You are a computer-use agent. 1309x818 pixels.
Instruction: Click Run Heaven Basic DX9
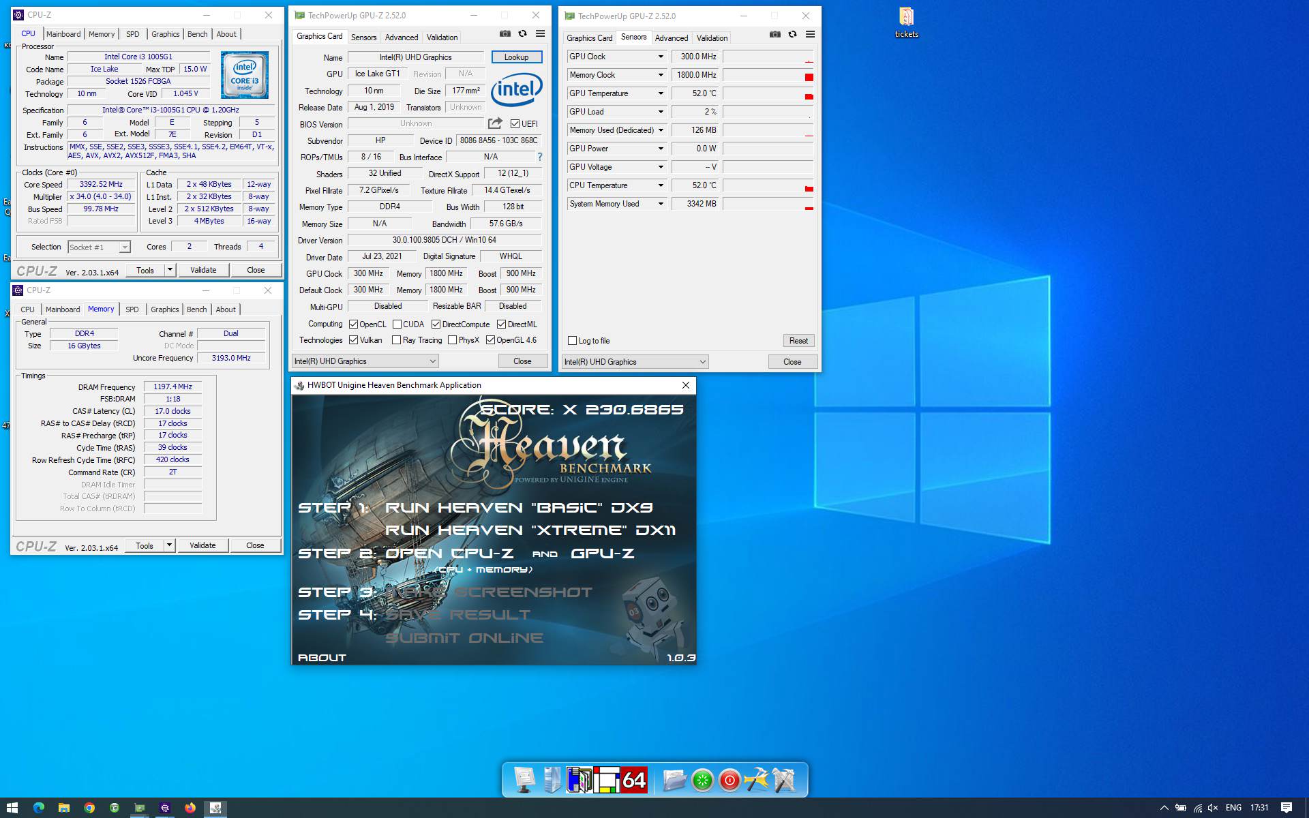coord(520,508)
